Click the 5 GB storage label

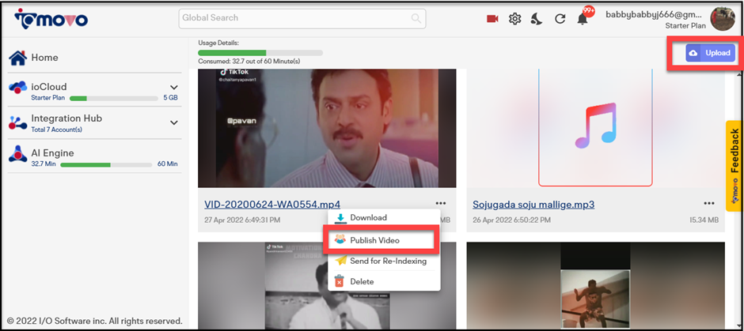pos(171,99)
